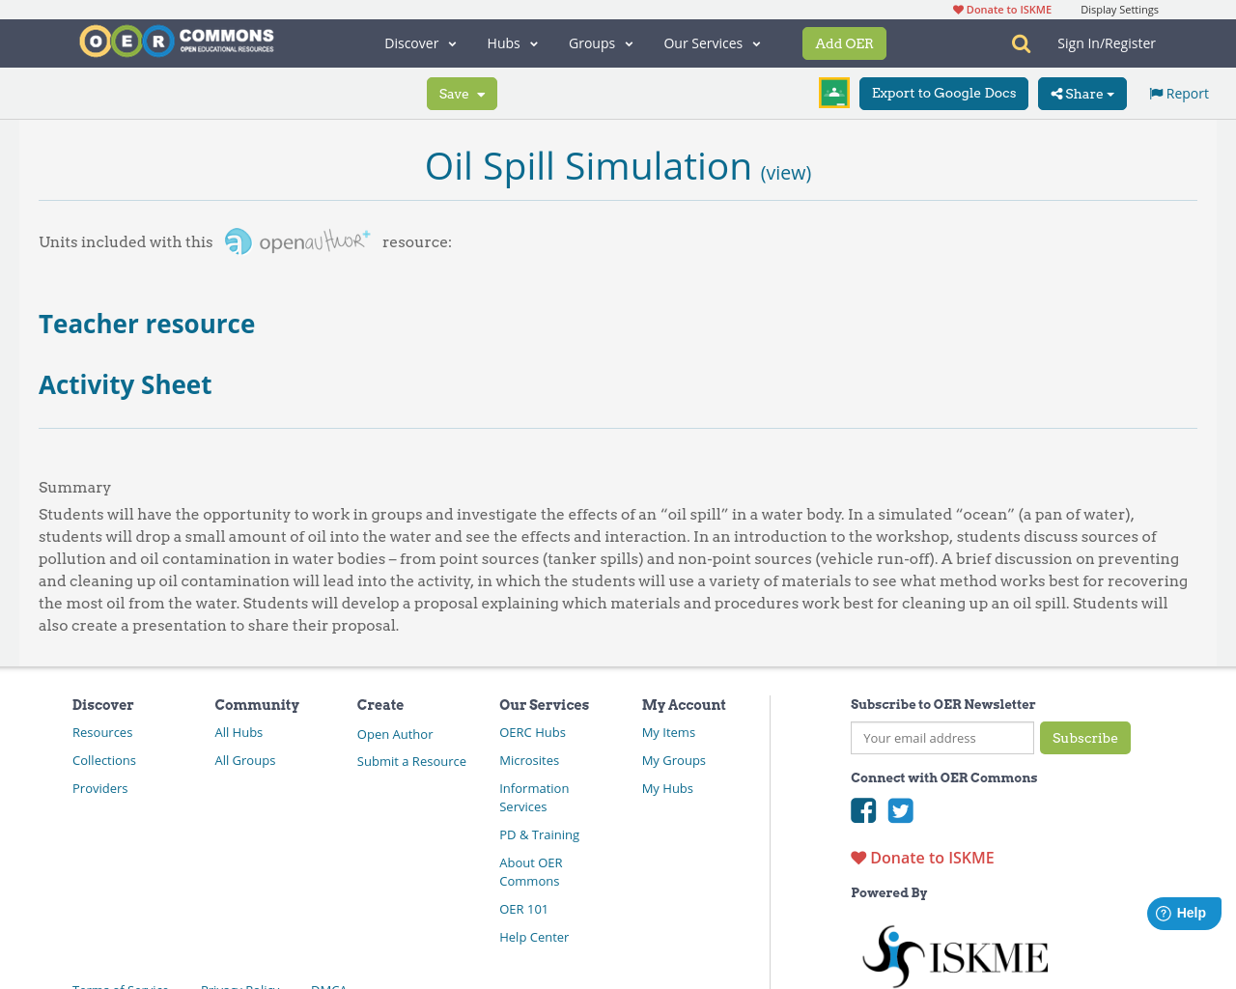
Task: Expand the Share dropdown
Action: pyautogui.click(x=1081, y=93)
